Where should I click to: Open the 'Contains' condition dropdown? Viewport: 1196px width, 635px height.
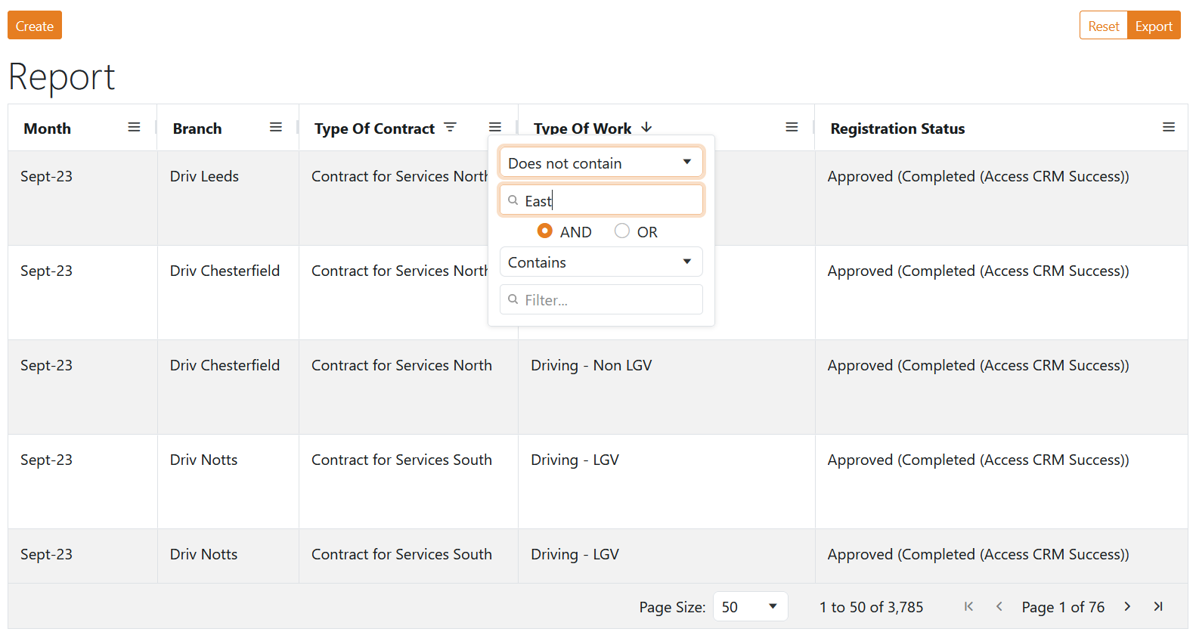601,262
